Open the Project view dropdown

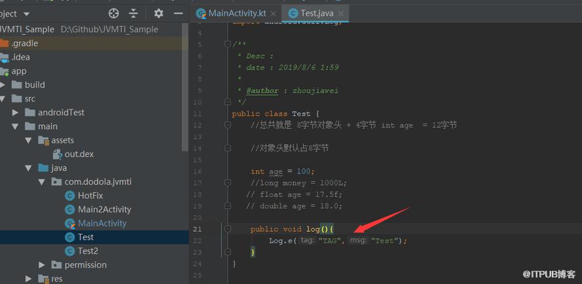(26, 14)
